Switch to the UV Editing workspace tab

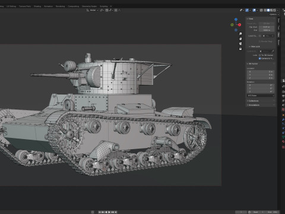[x=11, y=7]
